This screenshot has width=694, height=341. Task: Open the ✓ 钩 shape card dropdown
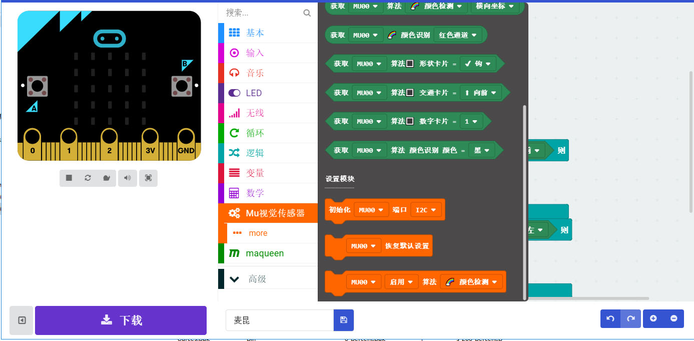(x=478, y=64)
